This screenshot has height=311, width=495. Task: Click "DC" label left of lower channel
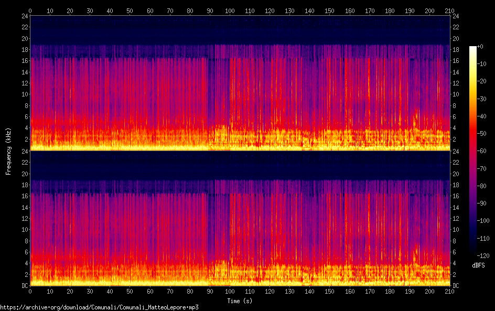pos(25,286)
